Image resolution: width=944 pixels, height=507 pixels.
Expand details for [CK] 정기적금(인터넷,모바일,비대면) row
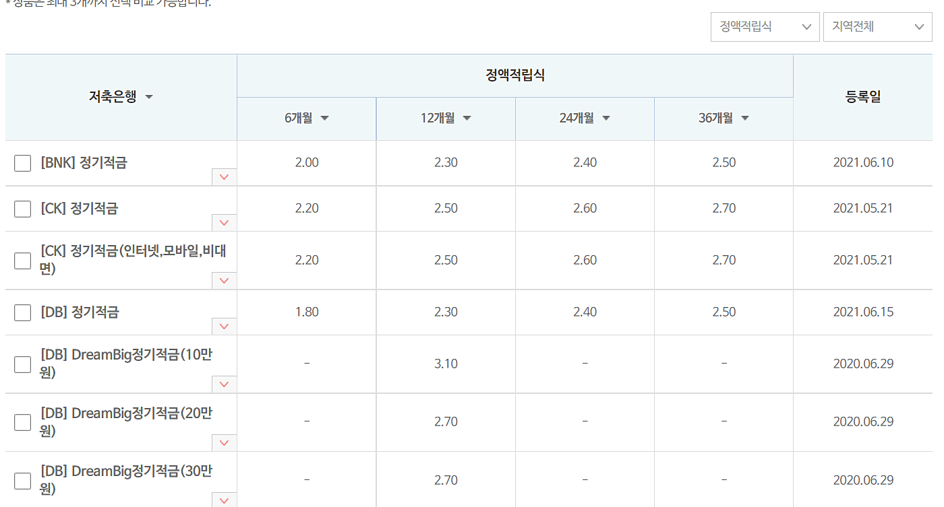(x=225, y=281)
